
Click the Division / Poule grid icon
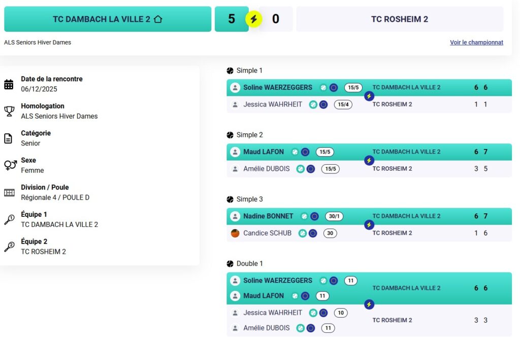[x=9, y=193]
